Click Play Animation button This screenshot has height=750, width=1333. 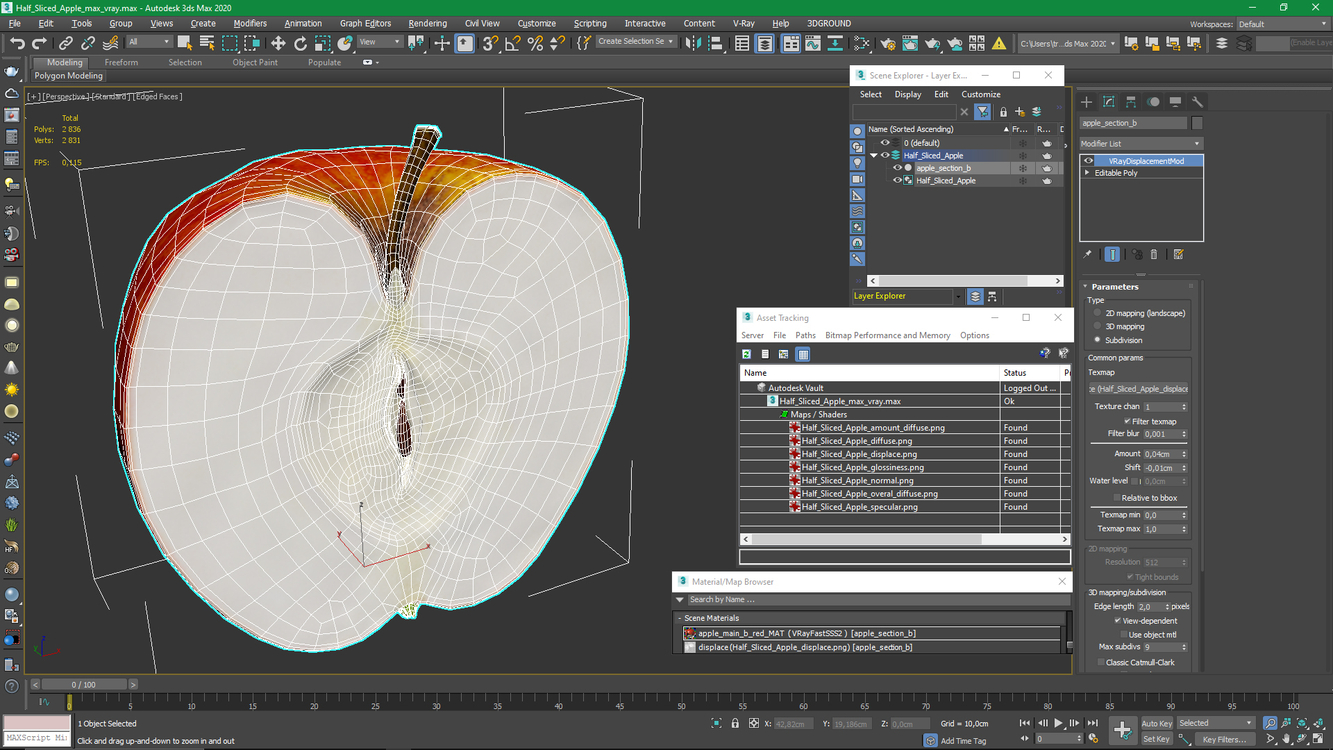coord(1058,723)
